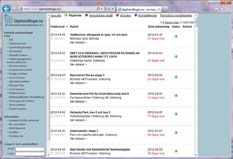The height and width of the screenshot is (159, 233).
Task: Filter by Anbudstiden utgått link
Action: [x=101, y=15]
